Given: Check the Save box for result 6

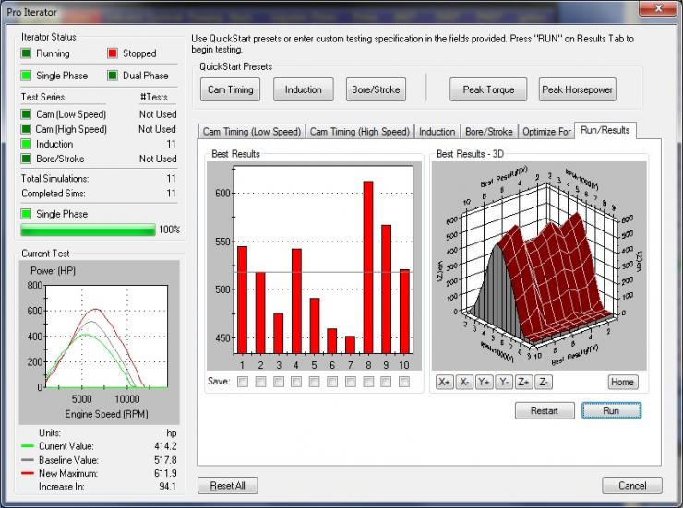Looking at the screenshot, I should point(332,382).
